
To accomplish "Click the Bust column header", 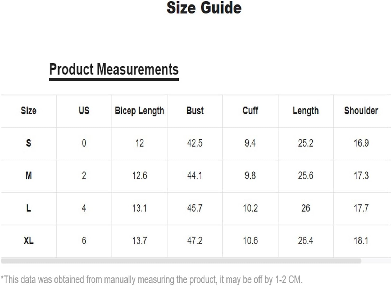I will click(x=195, y=111).
